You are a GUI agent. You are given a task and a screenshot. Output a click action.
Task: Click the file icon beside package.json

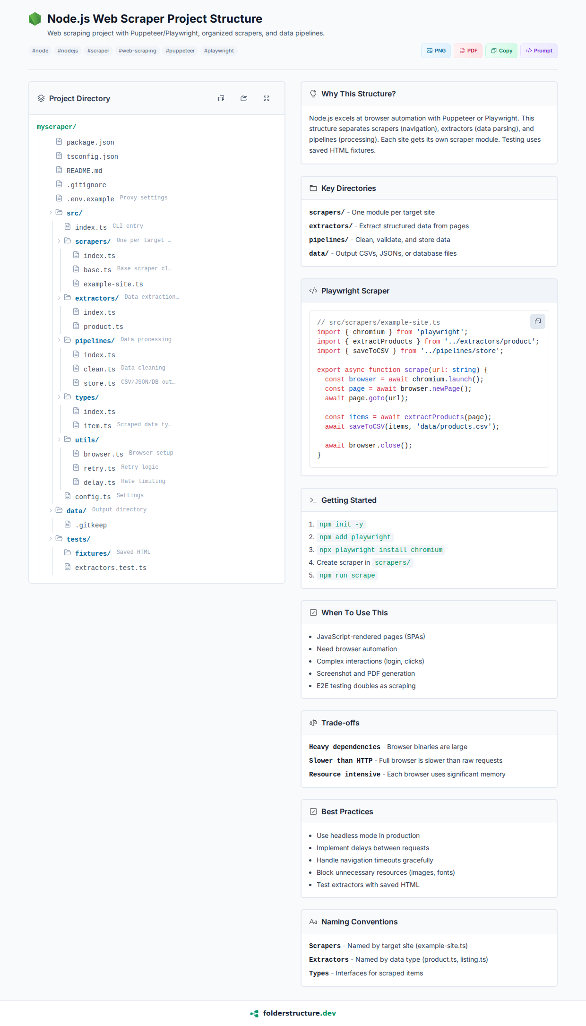(x=59, y=142)
